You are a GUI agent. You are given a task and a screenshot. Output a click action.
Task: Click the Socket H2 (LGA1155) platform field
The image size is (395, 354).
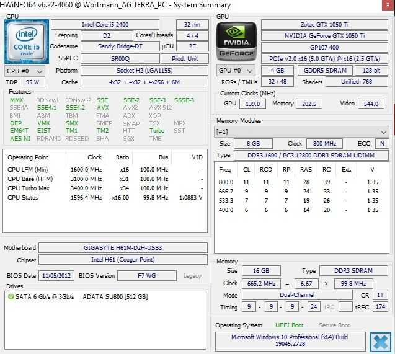tap(144, 71)
